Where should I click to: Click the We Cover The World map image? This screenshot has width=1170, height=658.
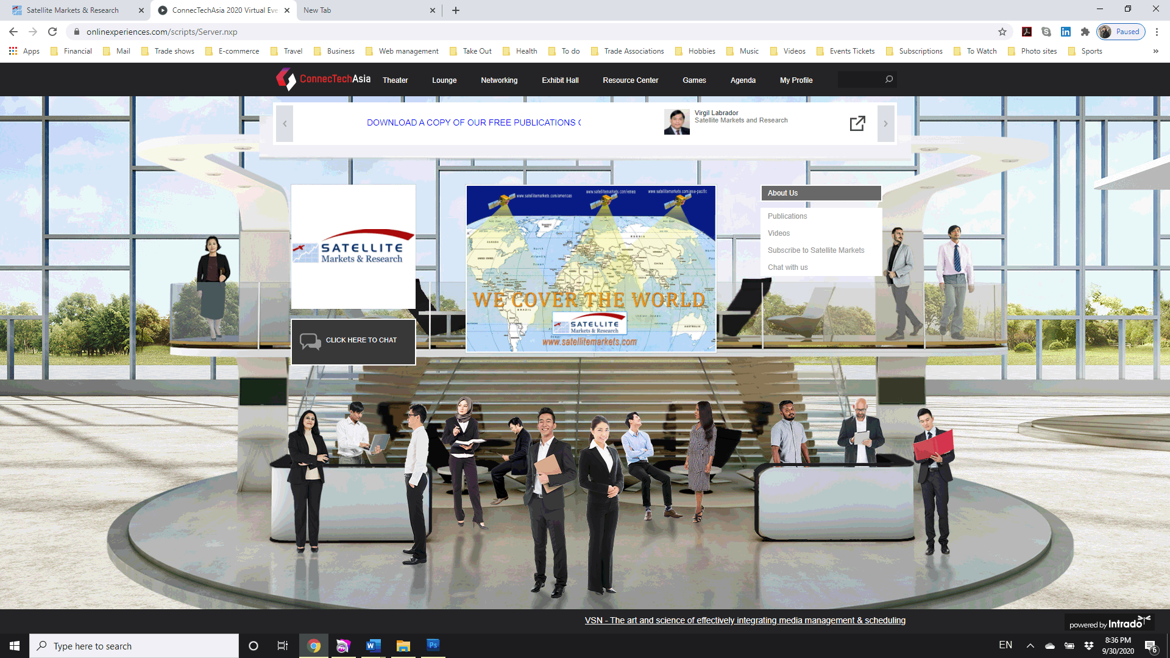click(590, 269)
